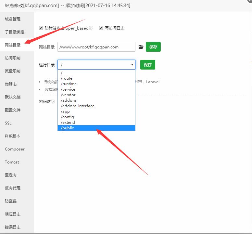Viewport: 252px width, 234px height.
Task: Click the folder browse icon
Action: click(141, 47)
